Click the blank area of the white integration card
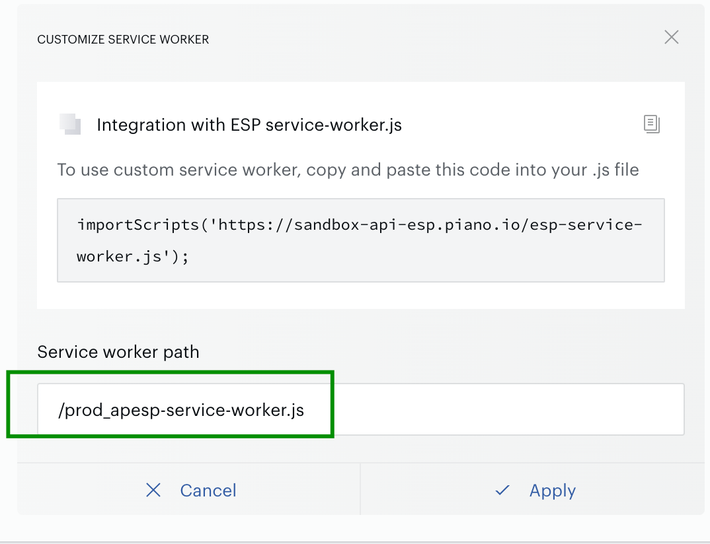Screen dimensions: 710x544 tap(361, 296)
